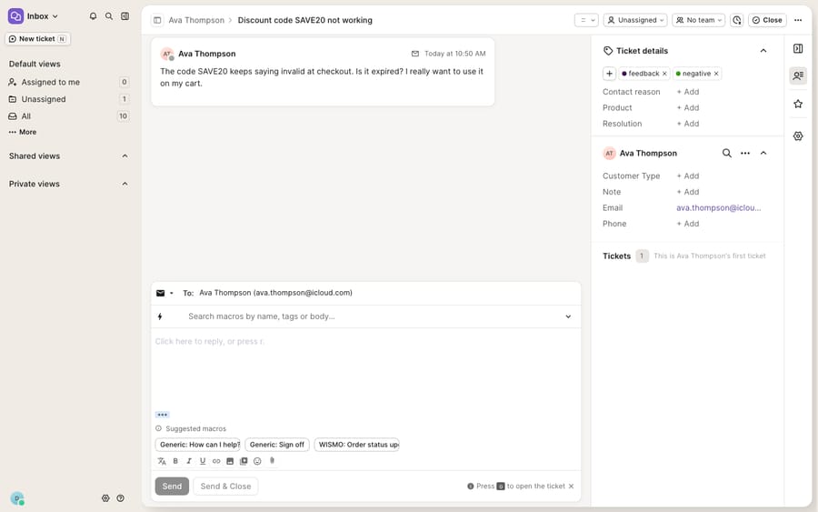Open the No team dropdown

pyautogui.click(x=699, y=20)
